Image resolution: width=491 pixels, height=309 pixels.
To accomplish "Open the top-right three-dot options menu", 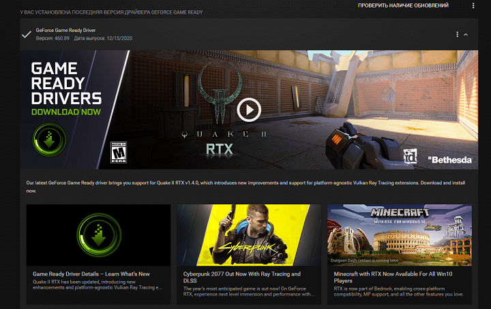I will click(473, 5).
